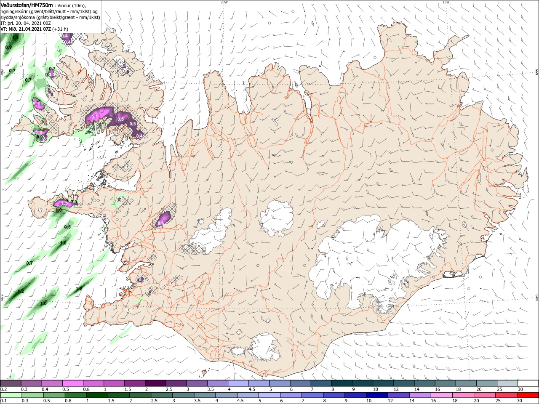
Task: Pick the 2.5 swatch in the snow legend
Action: click(176, 383)
